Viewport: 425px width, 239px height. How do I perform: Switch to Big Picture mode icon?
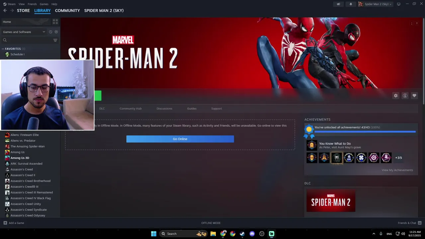398,4
